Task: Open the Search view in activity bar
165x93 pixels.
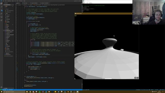Action: [x=2, y=7]
